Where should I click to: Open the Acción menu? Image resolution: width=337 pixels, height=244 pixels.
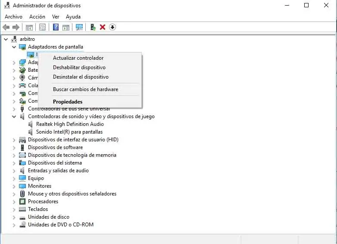tap(37, 17)
